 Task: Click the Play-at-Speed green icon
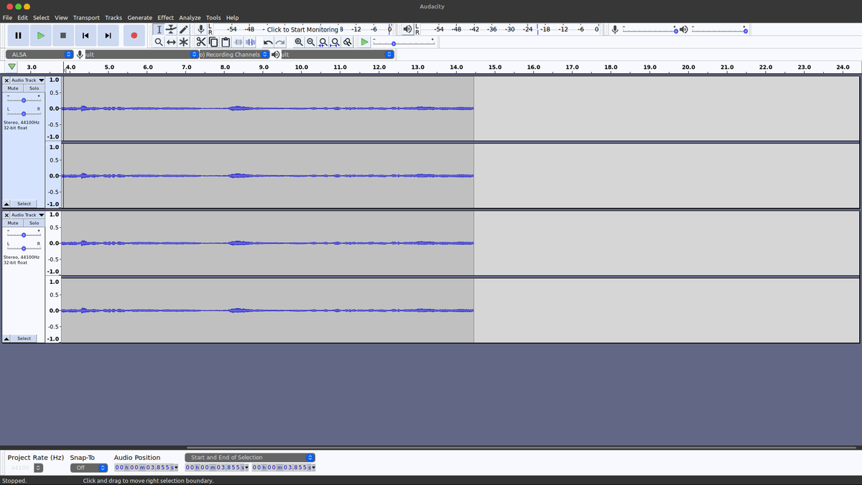(x=365, y=42)
